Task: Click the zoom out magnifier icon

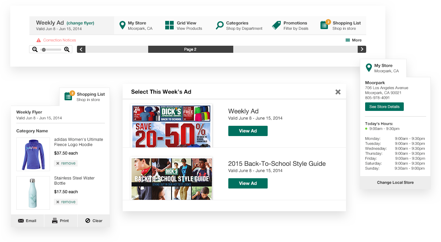Action: coord(35,50)
